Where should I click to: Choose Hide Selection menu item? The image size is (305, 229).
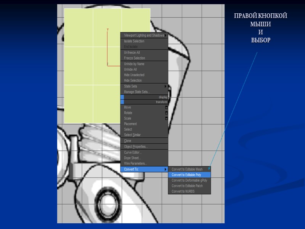tap(144, 80)
